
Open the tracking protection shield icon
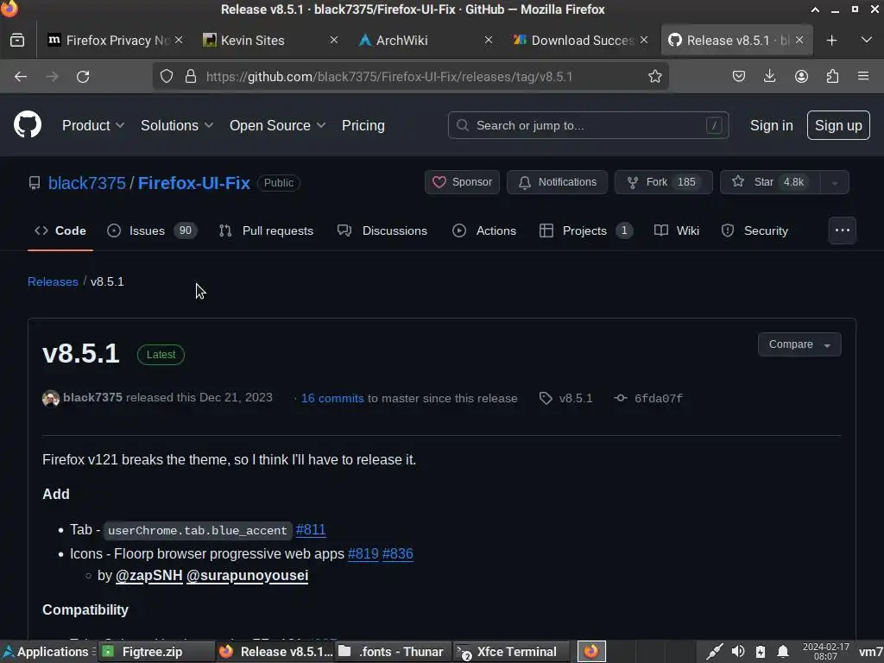coord(167,76)
